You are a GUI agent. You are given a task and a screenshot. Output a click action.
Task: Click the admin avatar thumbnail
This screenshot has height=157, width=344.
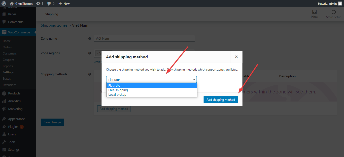tap(340, 4)
